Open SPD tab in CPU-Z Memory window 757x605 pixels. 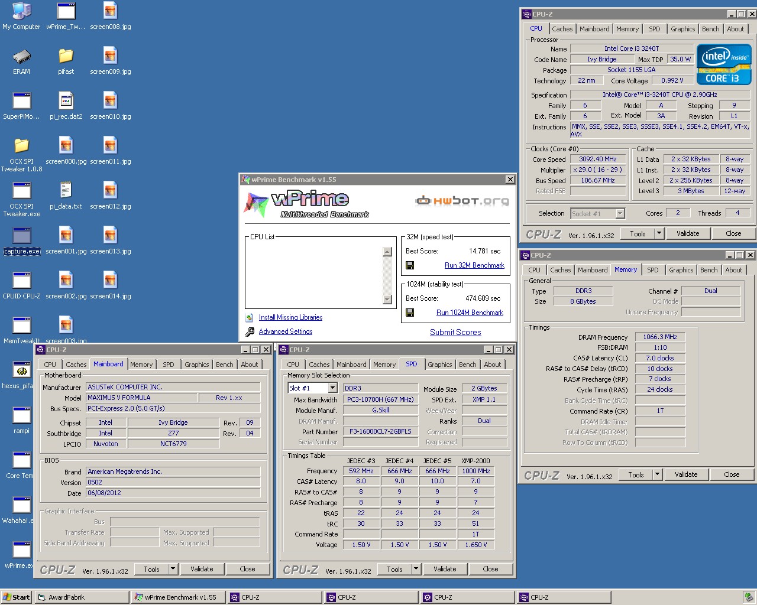[x=652, y=270]
